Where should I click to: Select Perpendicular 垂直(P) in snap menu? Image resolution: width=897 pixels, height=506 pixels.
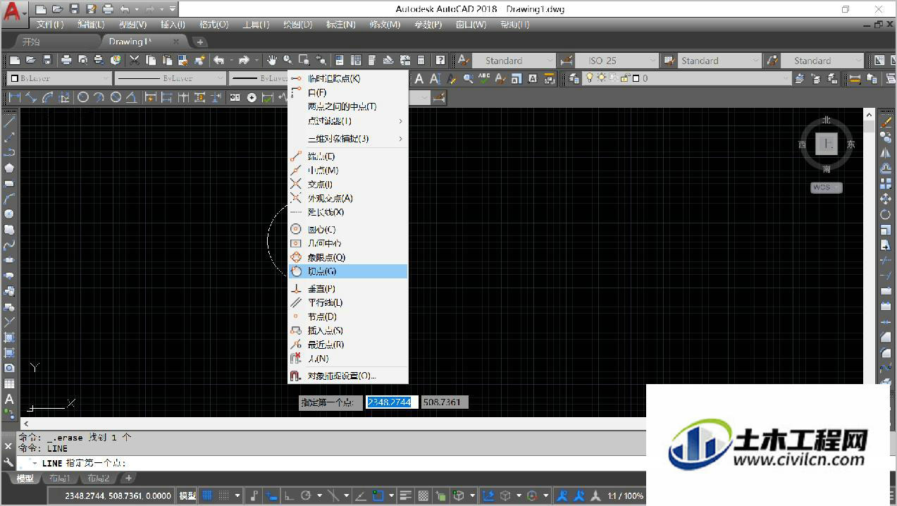pos(348,289)
